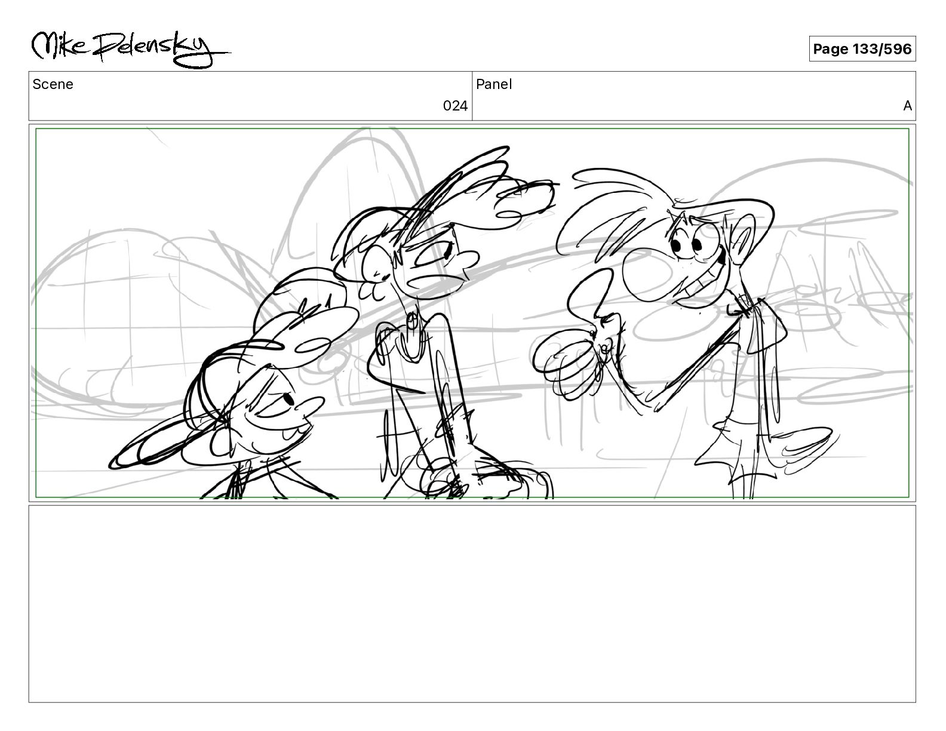Select the panel letter A
The image size is (946, 731).
tap(907, 106)
